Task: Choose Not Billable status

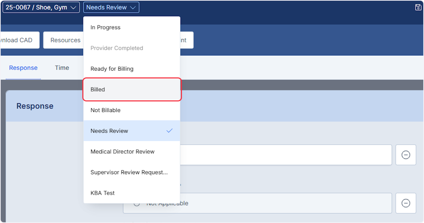Action: click(x=132, y=110)
